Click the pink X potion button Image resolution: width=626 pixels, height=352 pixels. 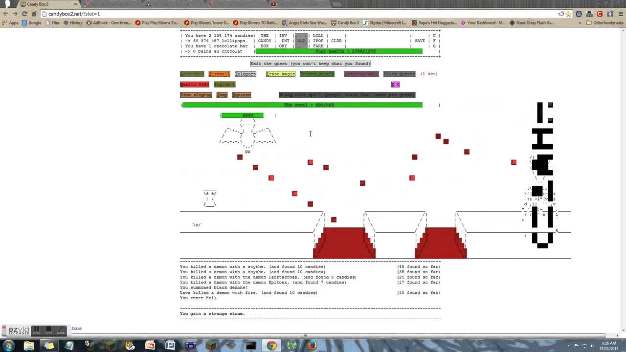pos(395,85)
